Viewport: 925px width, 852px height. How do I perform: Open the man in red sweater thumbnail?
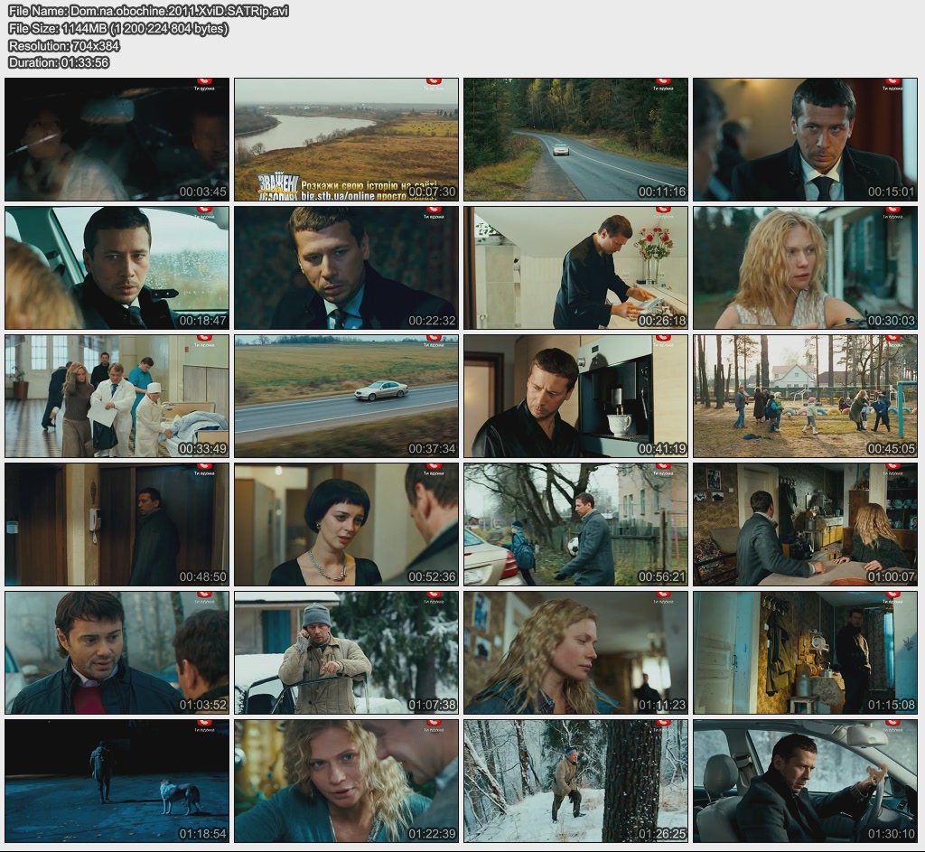(117, 653)
